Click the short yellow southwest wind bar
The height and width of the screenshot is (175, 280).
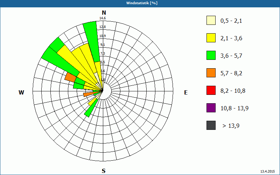click(x=92, y=102)
